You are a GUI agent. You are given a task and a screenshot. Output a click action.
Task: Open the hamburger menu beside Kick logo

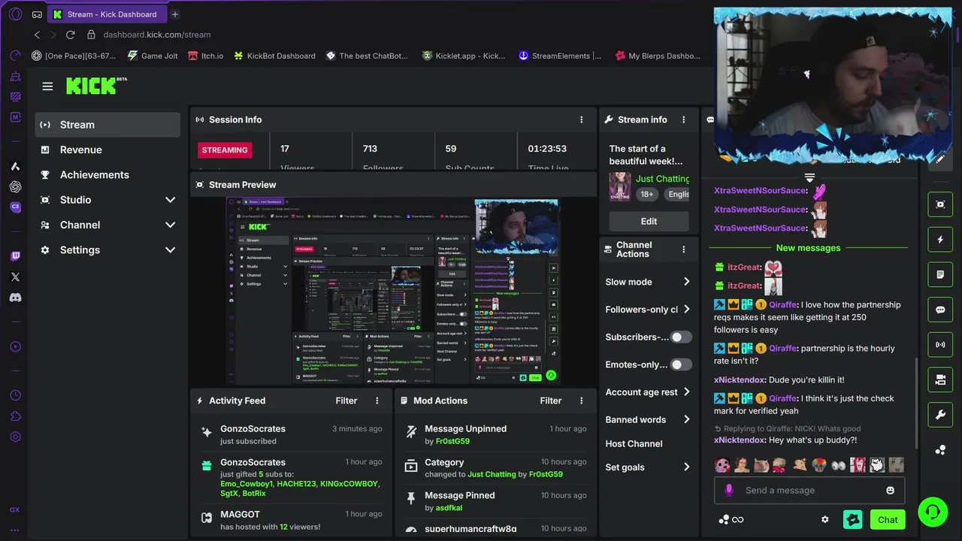pyautogui.click(x=47, y=86)
